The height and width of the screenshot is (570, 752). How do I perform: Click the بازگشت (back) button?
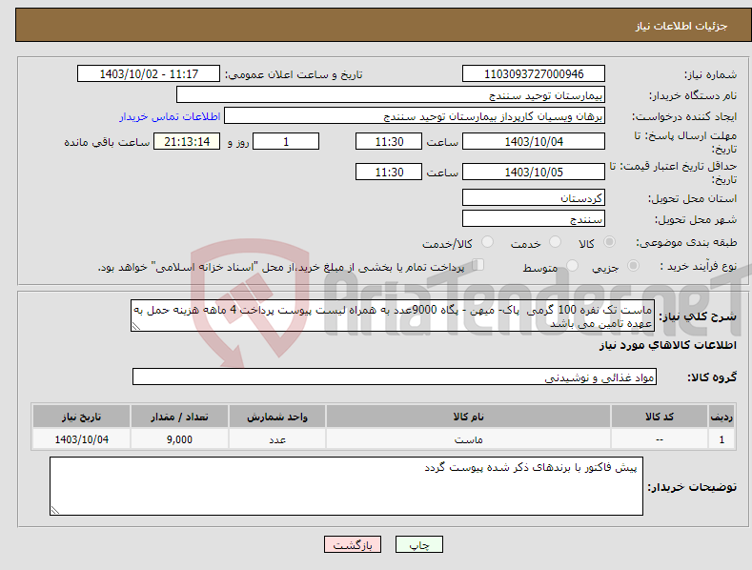click(x=353, y=544)
